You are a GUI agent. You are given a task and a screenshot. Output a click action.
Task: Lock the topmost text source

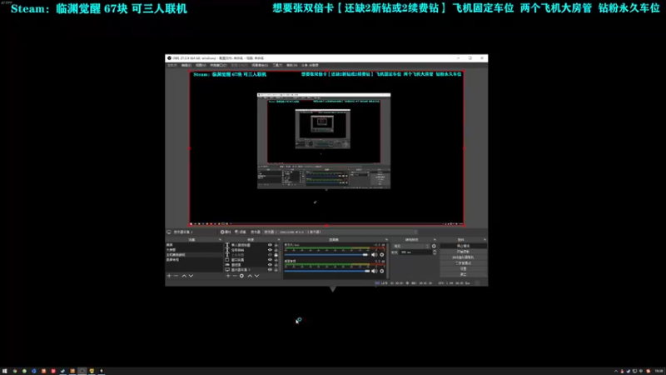(x=276, y=245)
